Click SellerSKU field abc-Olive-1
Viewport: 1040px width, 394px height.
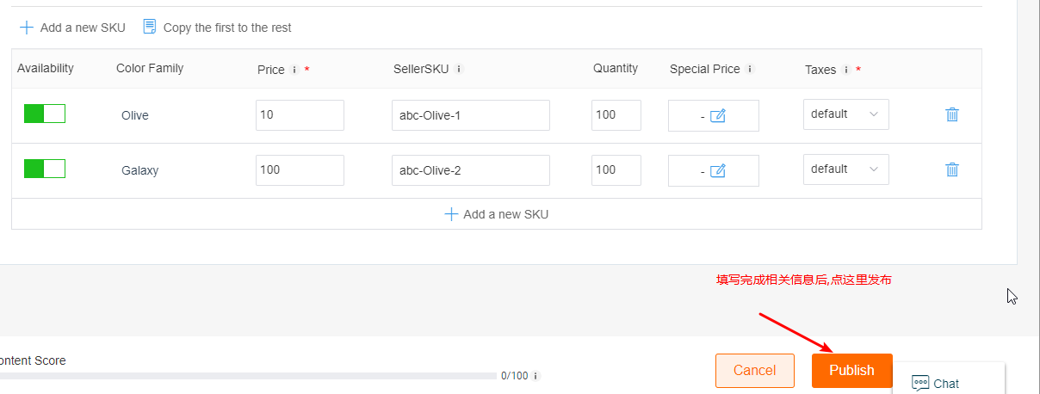tap(471, 115)
